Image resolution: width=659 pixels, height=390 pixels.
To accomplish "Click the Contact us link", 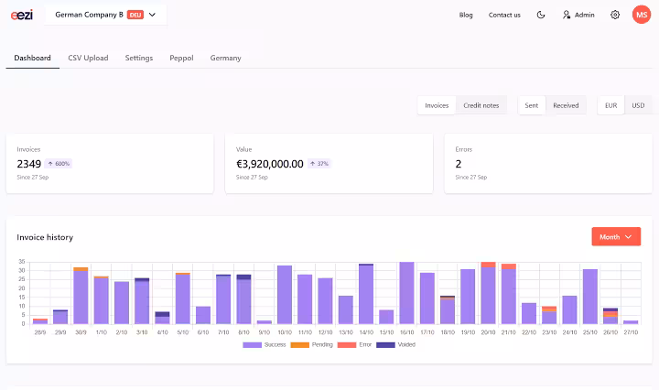I will pos(504,15).
